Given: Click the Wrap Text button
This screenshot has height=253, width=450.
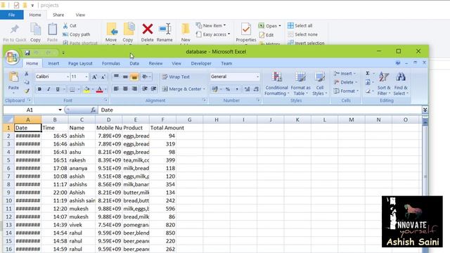Looking at the screenshot, I should point(176,77).
